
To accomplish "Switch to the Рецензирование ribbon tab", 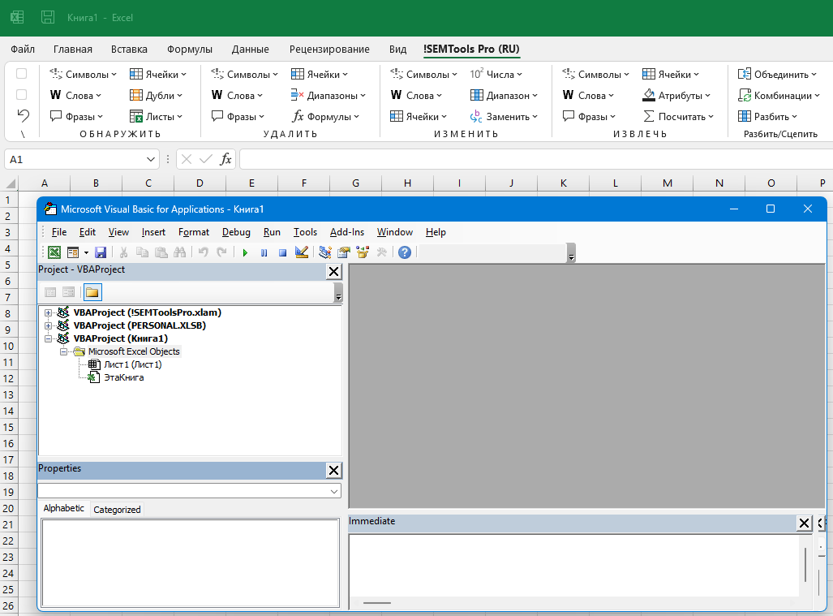I will pos(329,50).
